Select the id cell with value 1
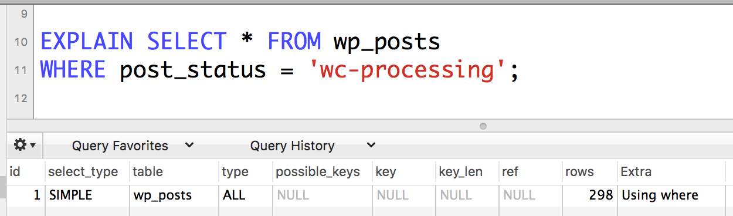The width and height of the screenshot is (733, 216). point(26,195)
